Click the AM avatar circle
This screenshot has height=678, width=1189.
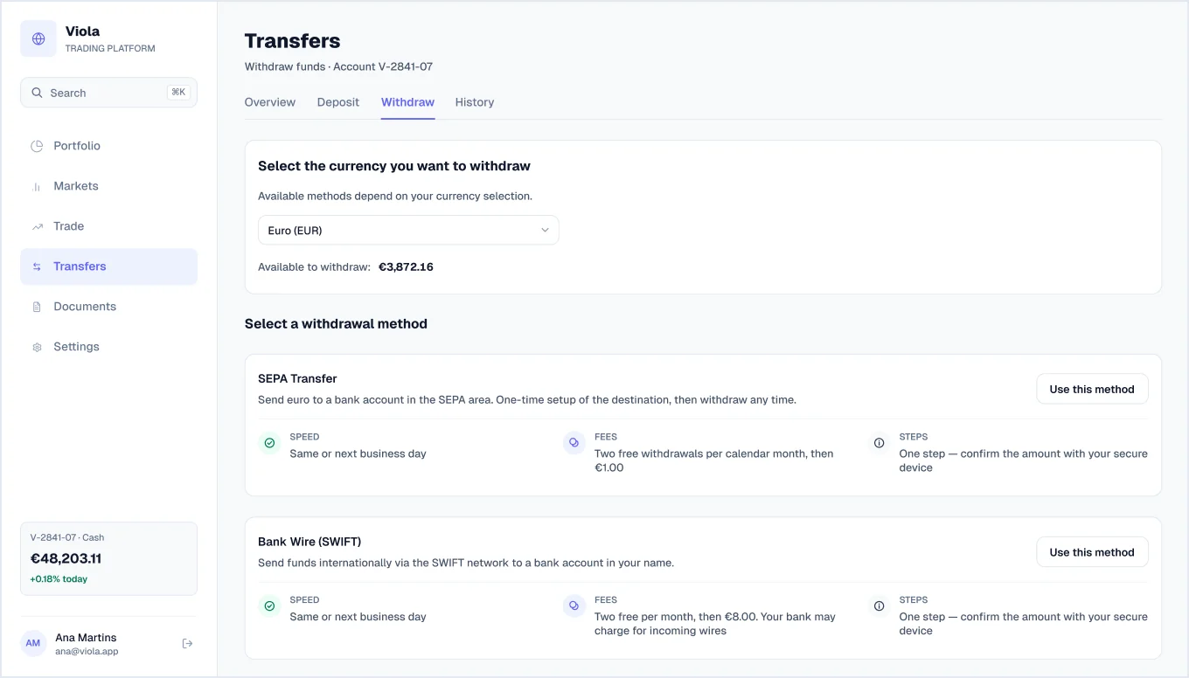click(33, 644)
